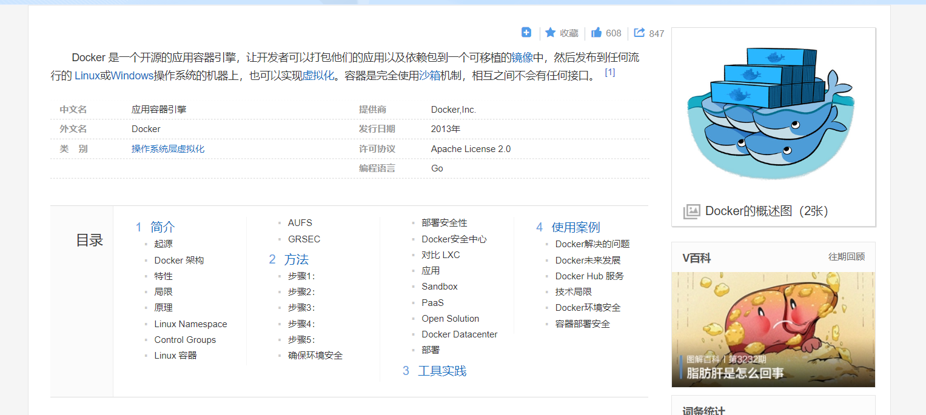Go to 步骤4 in the contents
This screenshot has height=415, width=926.
point(301,324)
